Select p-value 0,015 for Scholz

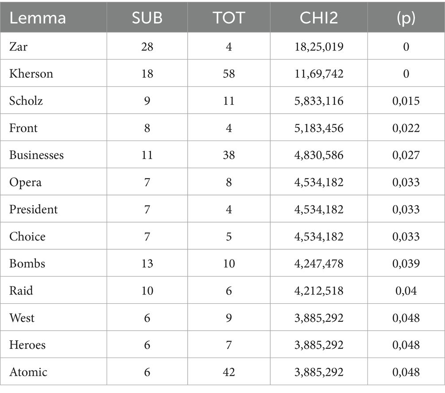(x=406, y=101)
